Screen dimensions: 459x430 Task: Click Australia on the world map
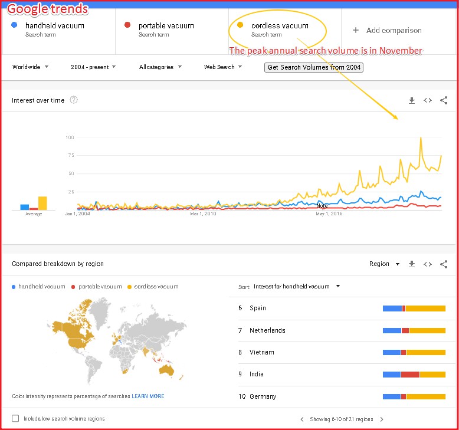point(166,370)
